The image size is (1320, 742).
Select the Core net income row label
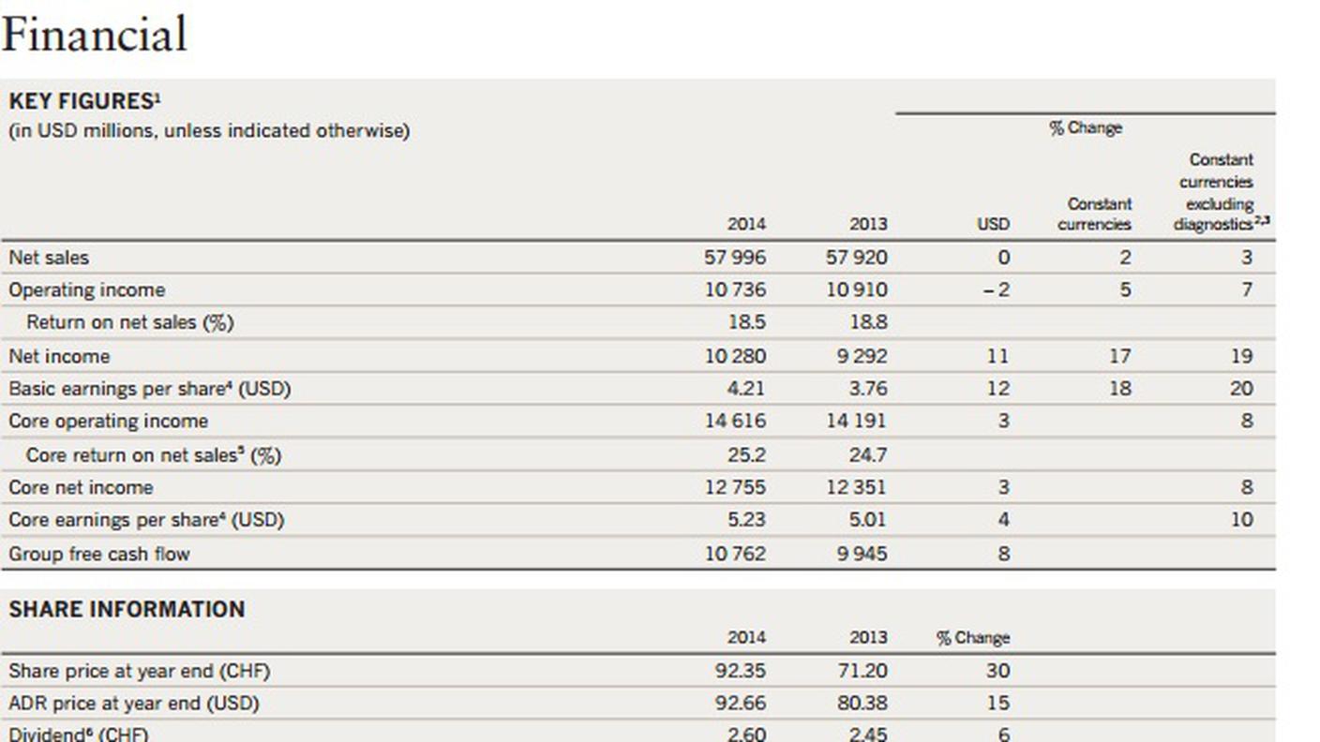pyautogui.click(x=81, y=487)
